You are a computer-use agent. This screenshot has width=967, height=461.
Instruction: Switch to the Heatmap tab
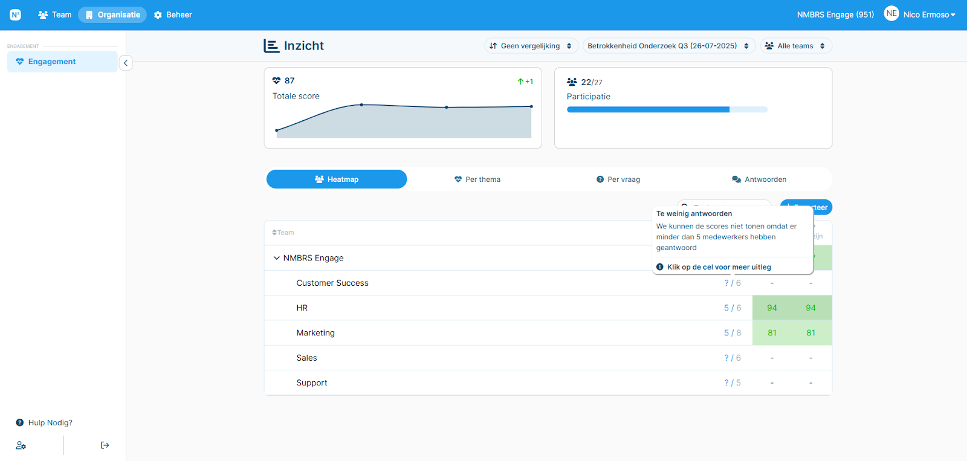(x=337, y=179)
